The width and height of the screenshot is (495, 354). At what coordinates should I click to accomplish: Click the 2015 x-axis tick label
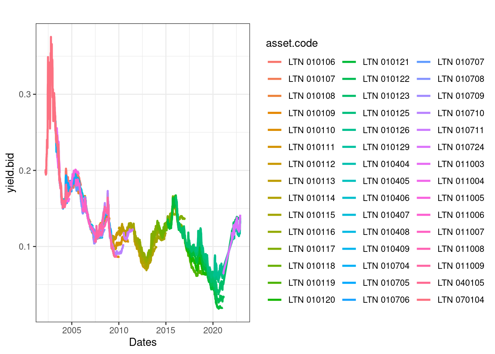pos(166,330)
